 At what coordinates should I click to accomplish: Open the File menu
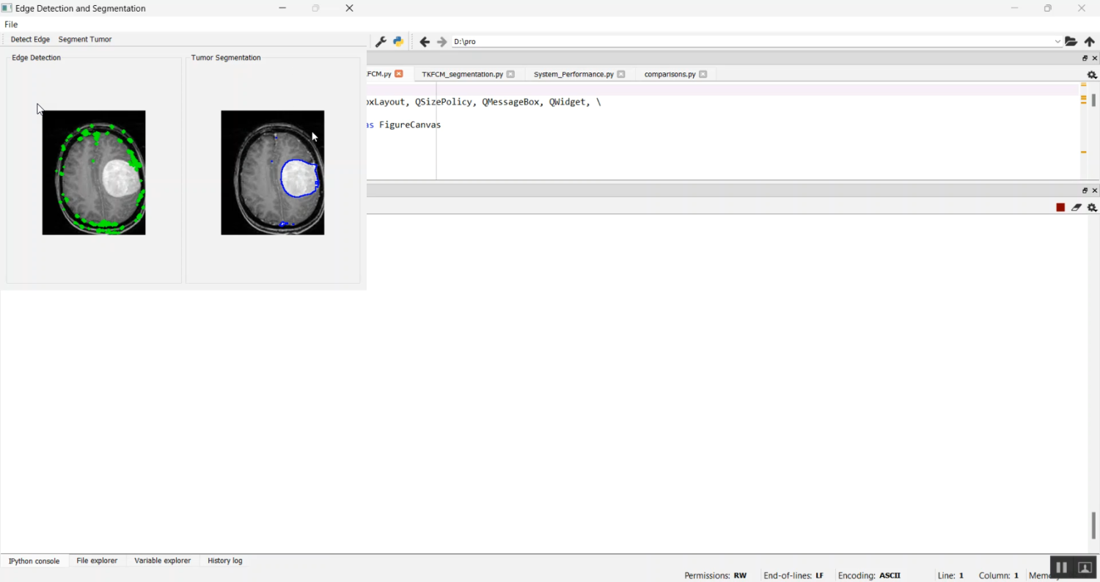click(x=11, y=24)
